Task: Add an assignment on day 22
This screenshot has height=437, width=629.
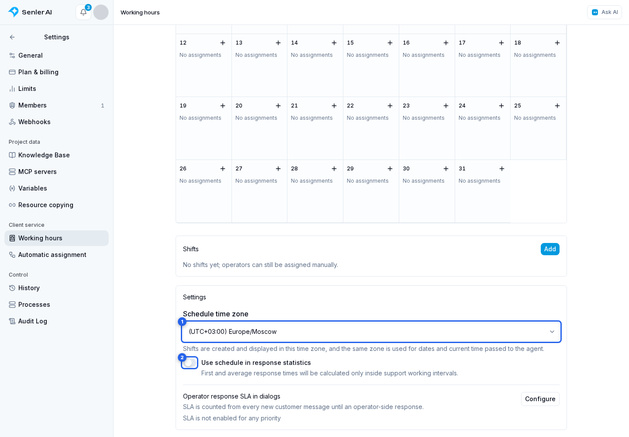Action: click(x=390, y=106)
